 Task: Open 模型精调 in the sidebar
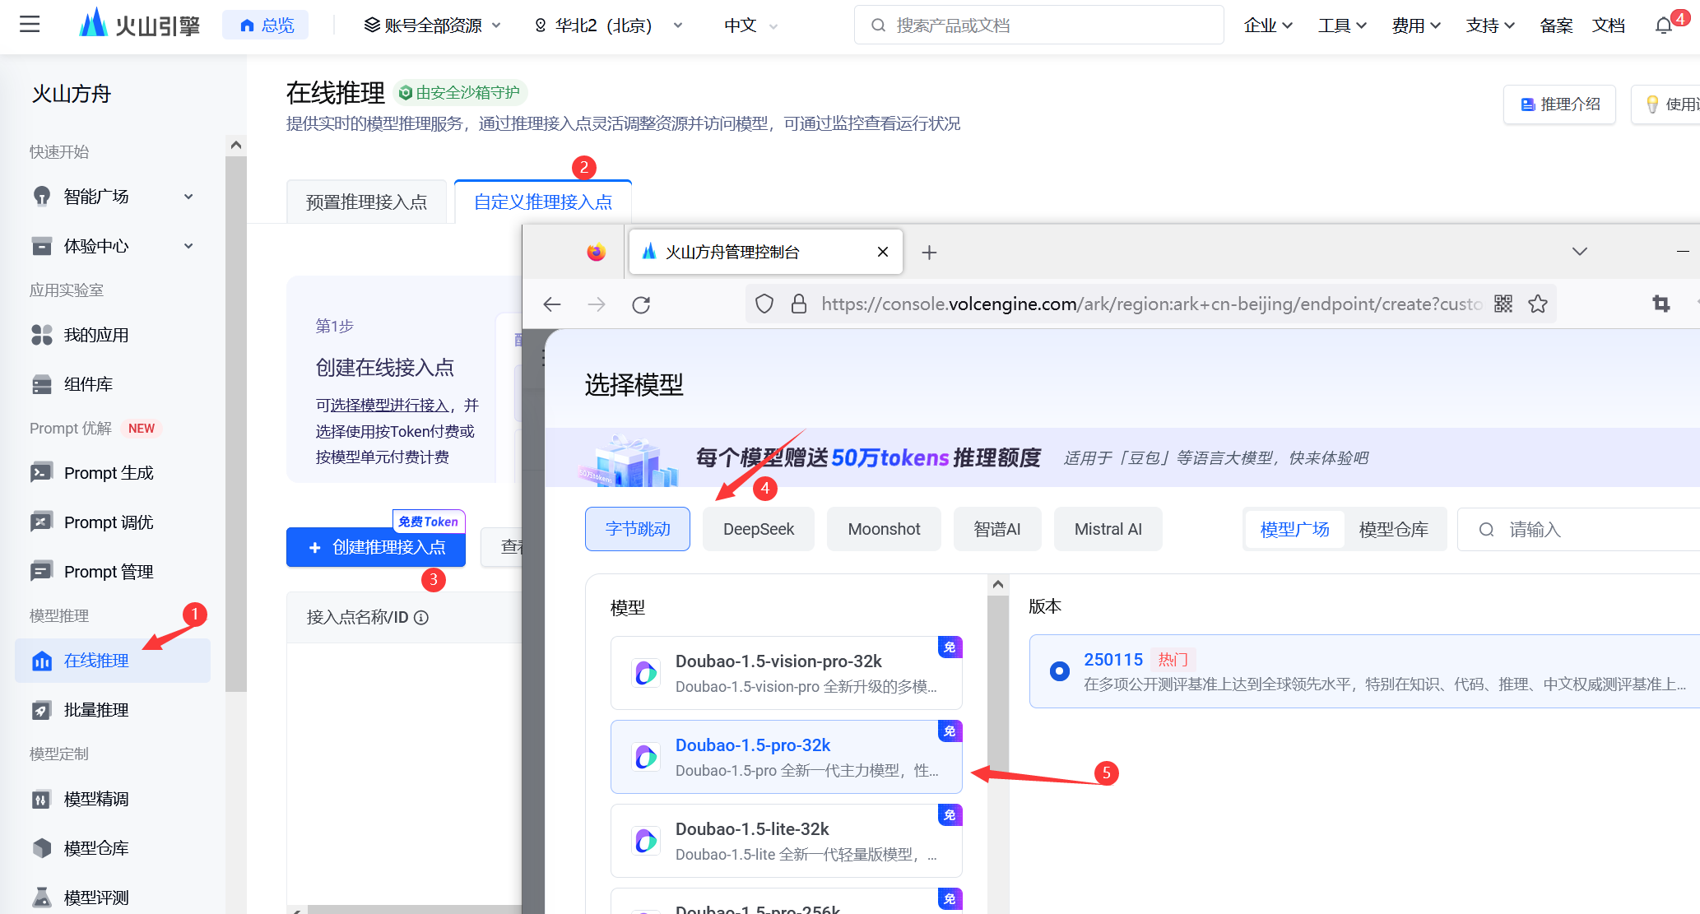(x=96, y=799)
